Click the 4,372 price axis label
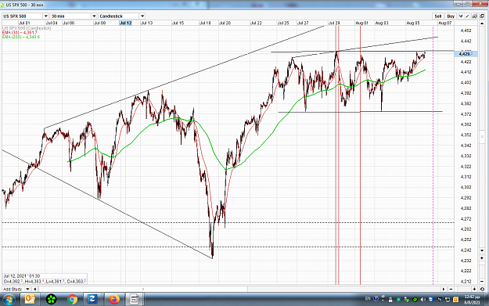The height and width of the screenshot is (306, 489). click(x=466, y=114)
